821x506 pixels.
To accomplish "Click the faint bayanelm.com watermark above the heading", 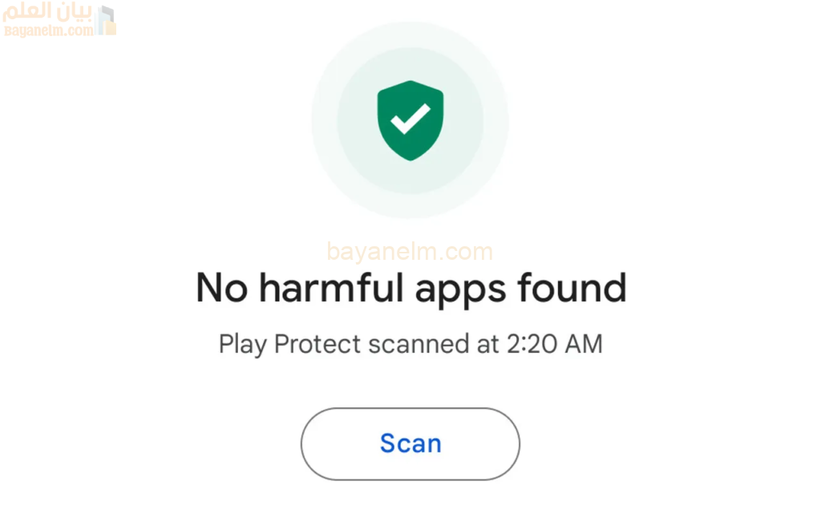I will (410, 252).
